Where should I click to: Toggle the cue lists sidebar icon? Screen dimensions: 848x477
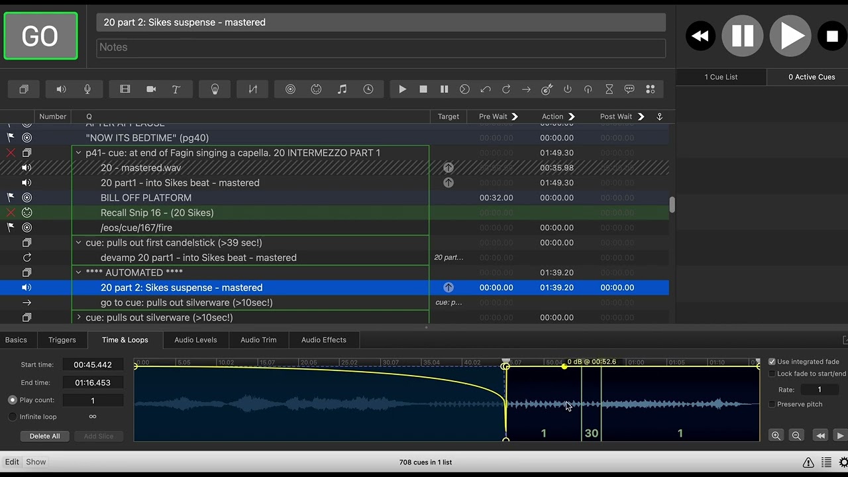pos(826,462)
